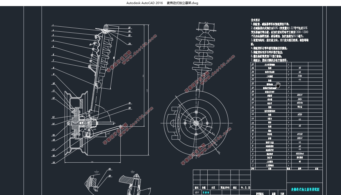Viewport: 341px width, 195px height.
Task: Select callout number 20 near the lower strut
Action: pos(130,108)
